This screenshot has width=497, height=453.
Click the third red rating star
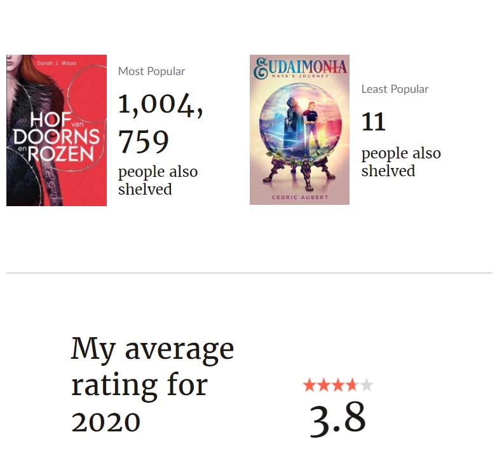point(337,385)
